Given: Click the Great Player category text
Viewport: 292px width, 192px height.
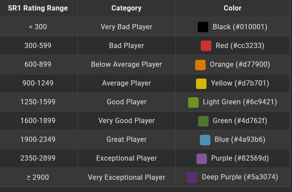Looking at the screenshot, I should 127,140.
